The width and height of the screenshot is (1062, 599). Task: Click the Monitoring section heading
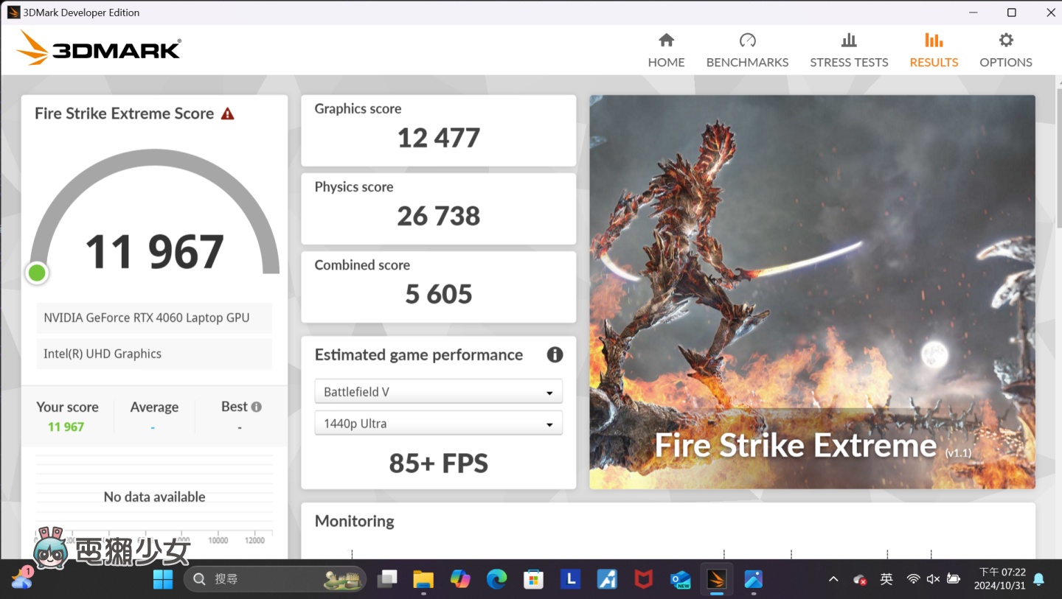[355, 521]
